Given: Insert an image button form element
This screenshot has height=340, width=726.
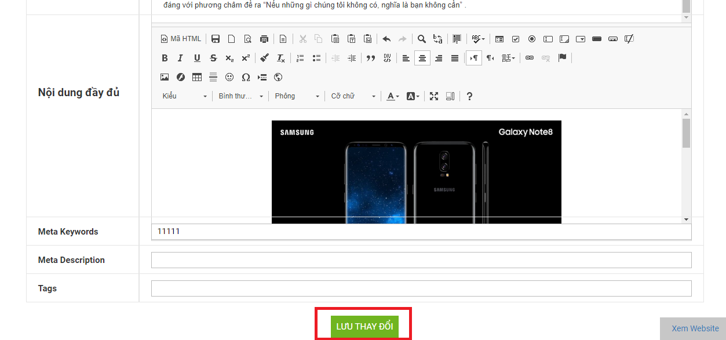Looking at the screenshot, I should click(x=613, y=39).
